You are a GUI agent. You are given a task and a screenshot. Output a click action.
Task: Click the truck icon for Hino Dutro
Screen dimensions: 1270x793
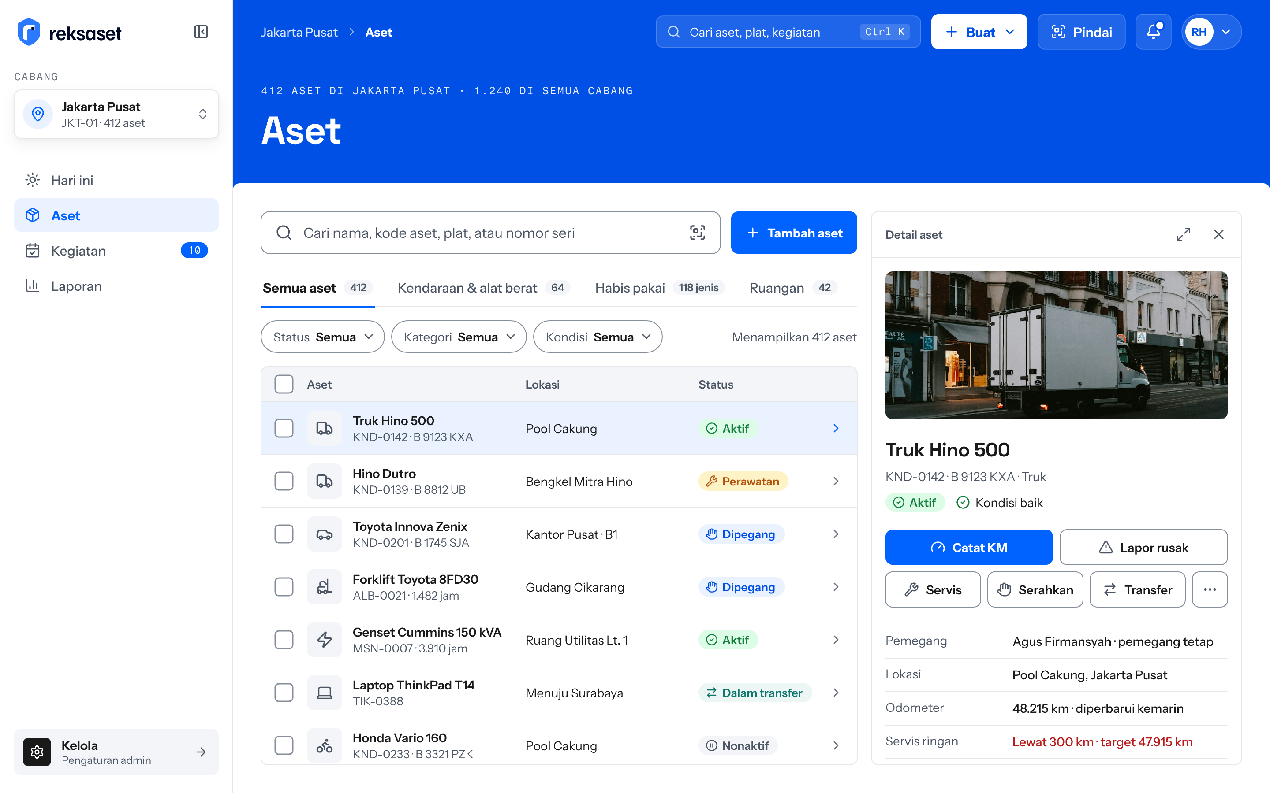point(324,482)
